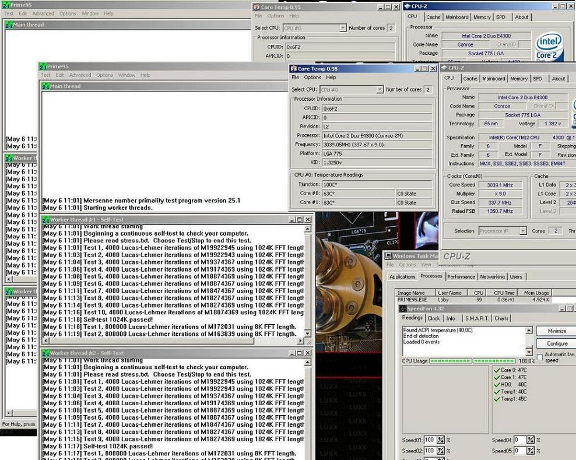Adjust the Speed05 spinner in SpeedFan
This screenshot has height=460, width=576.
coord(531,451)
